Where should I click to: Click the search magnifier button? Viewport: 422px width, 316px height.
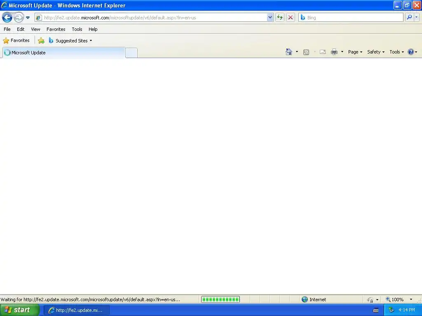tap(409, 17)
